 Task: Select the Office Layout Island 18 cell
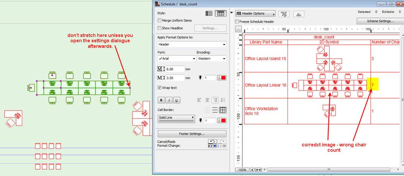(x=266, y=59)
